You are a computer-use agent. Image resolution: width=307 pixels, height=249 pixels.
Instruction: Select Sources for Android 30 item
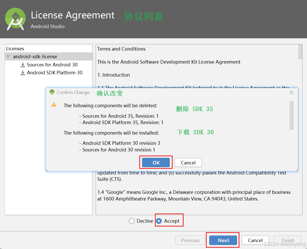pyautogui.click(x=52, y=65)
